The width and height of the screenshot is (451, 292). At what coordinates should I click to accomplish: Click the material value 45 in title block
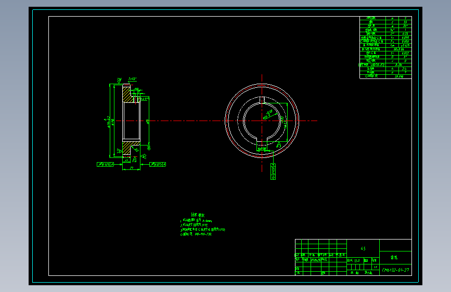pyautogui.click(x=363, y=248)
